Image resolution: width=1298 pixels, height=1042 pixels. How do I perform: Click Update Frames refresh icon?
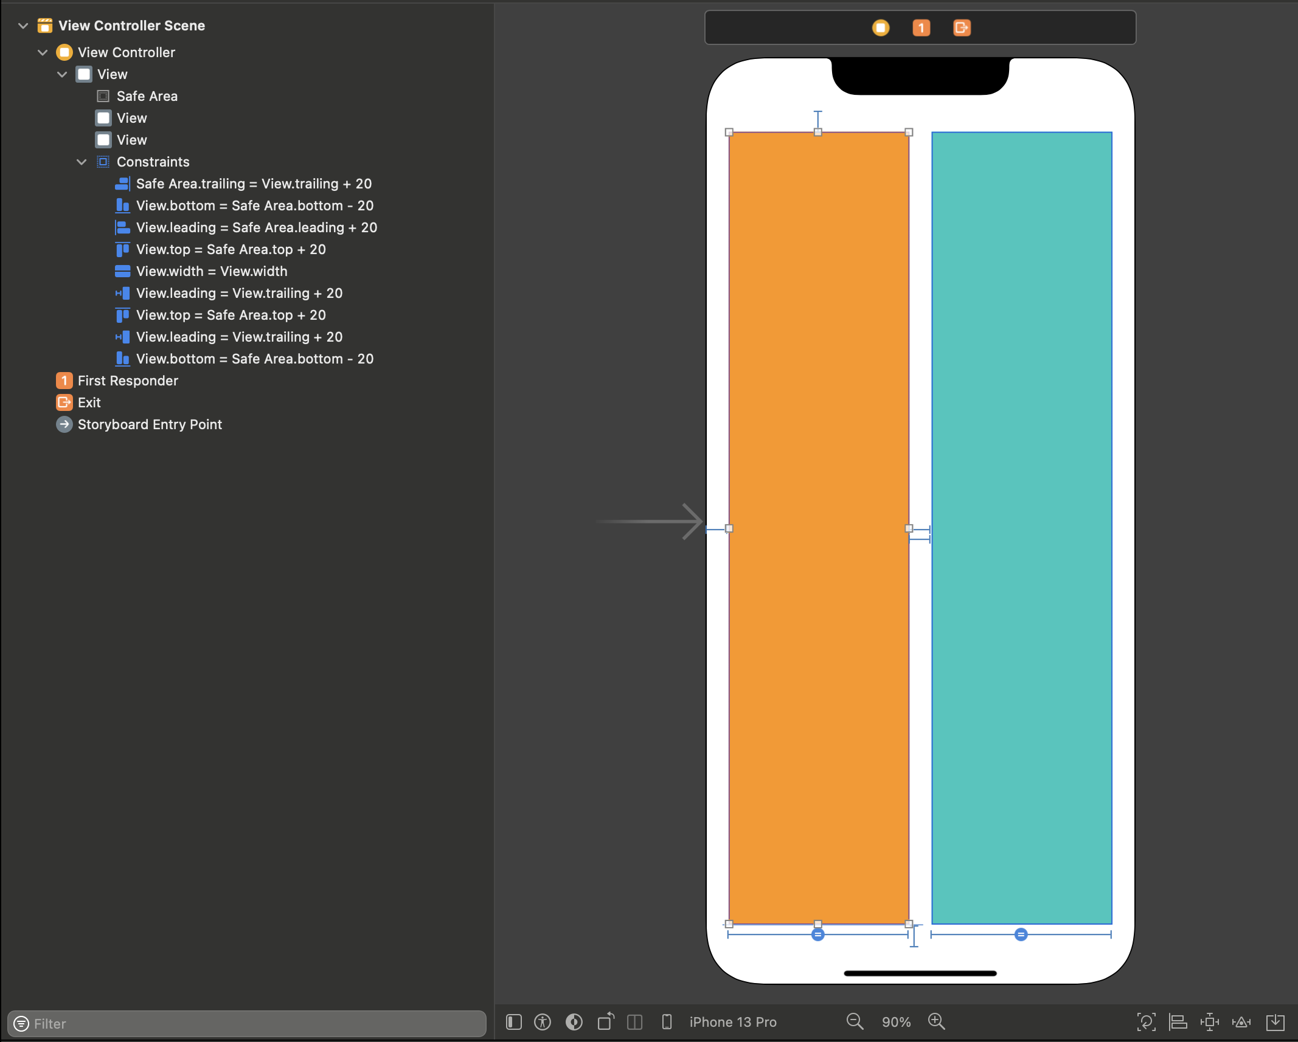[x=1146, y=1022]
